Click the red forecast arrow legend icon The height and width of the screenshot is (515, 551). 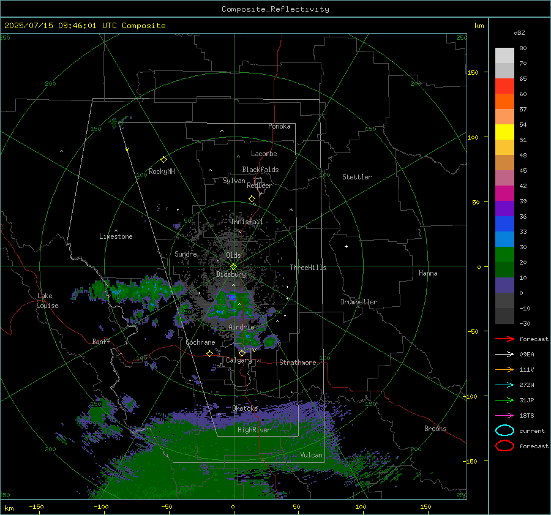(504, 339)
